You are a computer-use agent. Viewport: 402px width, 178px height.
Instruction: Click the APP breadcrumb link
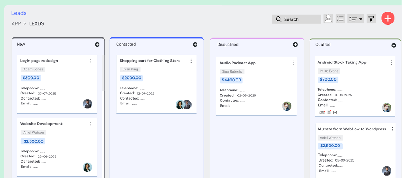[x=16, y=24]
